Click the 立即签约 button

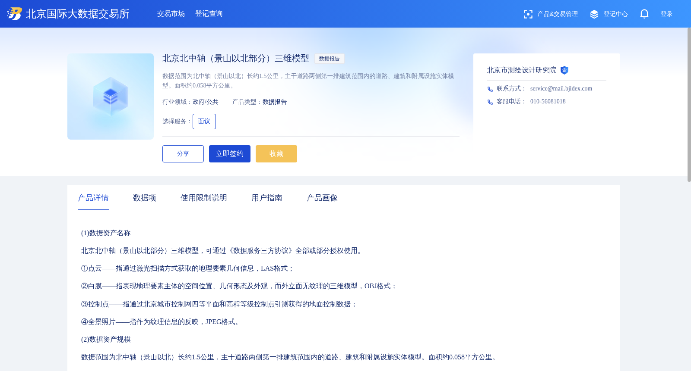(230, 154)
